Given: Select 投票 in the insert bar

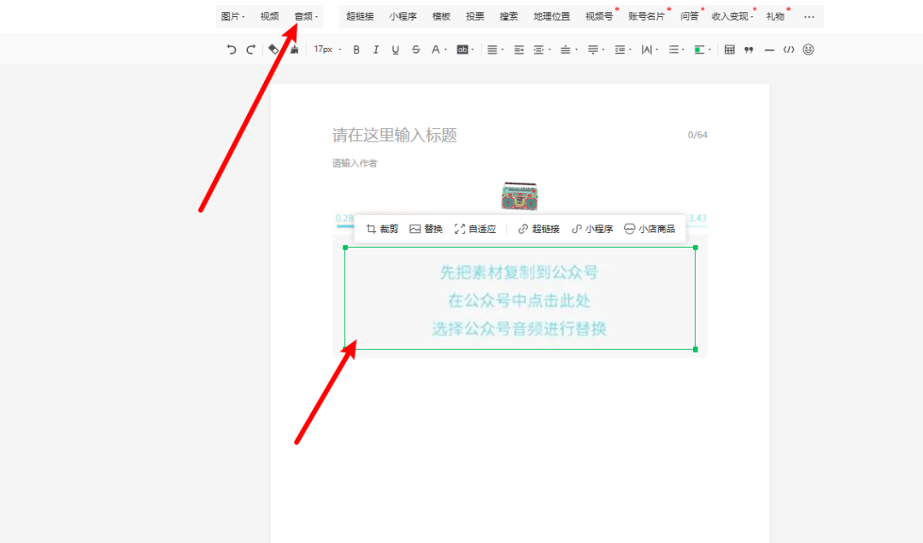Looking at the screenshot, I should [475, 16].
